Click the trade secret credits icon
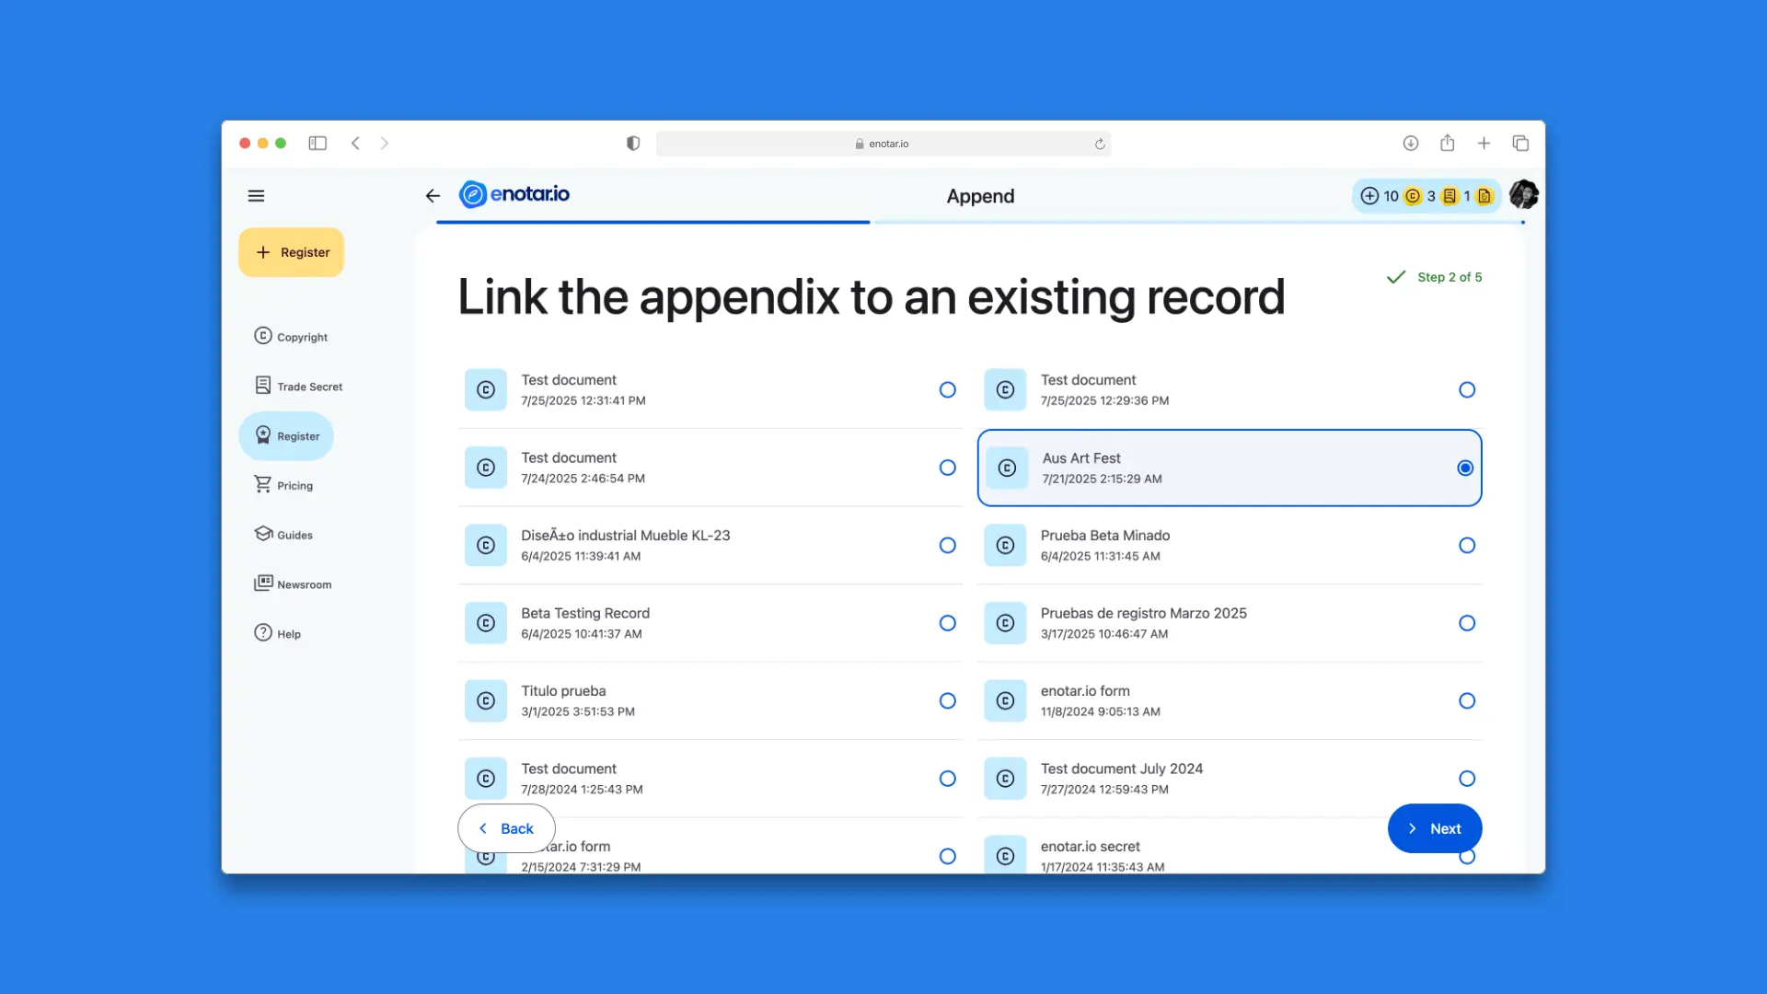This screenshot has width=1767, height=994. tap(1449, 196)
